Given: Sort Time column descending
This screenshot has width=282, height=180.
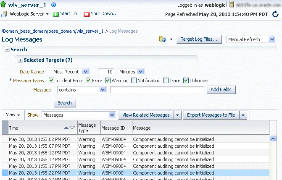Looking at the screenshot, I should pyautogui.click(x=72, y=128).
